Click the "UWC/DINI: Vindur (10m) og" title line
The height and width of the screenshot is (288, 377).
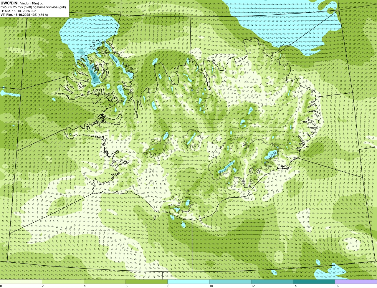(22, 3)
